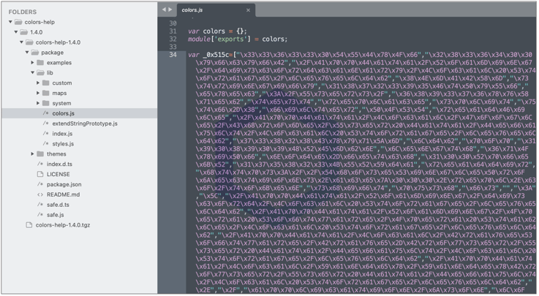Click the system folder icon

(x=46, y=104)
